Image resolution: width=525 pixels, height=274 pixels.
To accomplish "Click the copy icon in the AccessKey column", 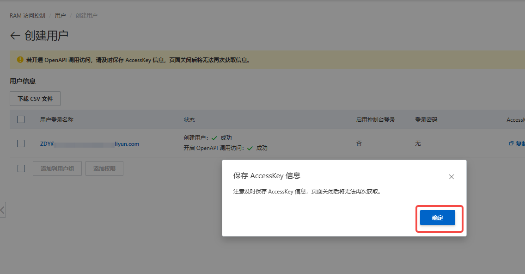I will pos(511,143).
